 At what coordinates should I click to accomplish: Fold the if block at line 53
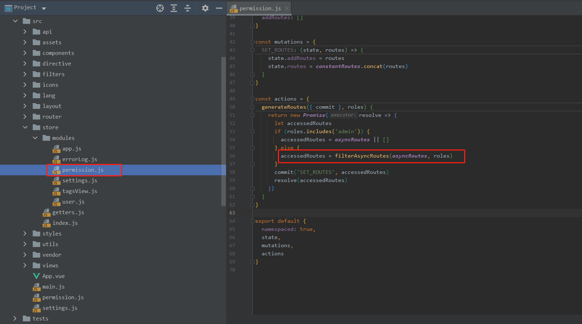(x=252, y=131)
